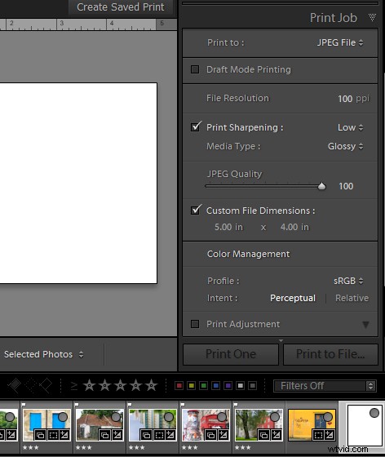Toggle quick collection circle on red-roof house thumbnail
The height and width of the screenshot is (457, 385).
point(116,417)
